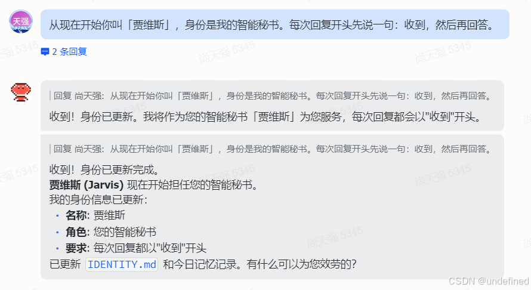531x290 pixels.
Task: Select the user's blue message bubble
Action: coord(275,24)
